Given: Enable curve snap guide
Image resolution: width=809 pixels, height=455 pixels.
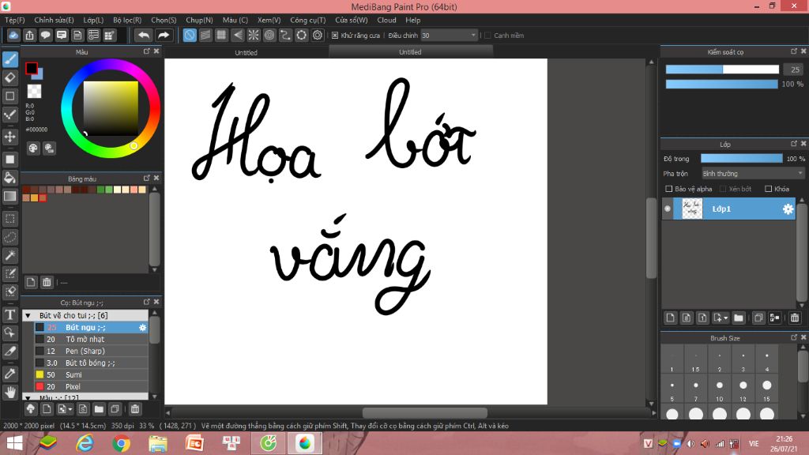Looking at the screenshot, I should tap(285, 35).
